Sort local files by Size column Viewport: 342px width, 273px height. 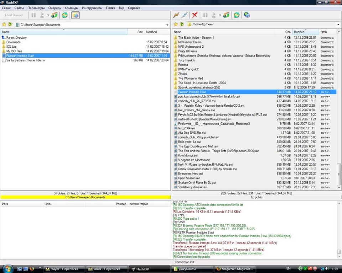coord(136,32)
